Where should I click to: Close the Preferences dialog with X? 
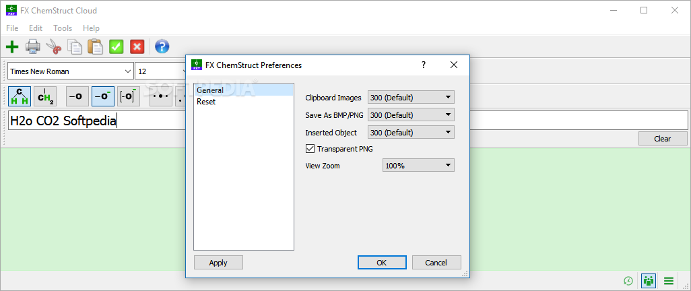coord(454,65)
